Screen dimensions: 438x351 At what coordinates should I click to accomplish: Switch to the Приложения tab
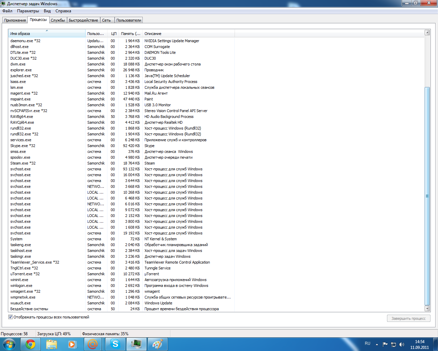click(x=15, y=20)
